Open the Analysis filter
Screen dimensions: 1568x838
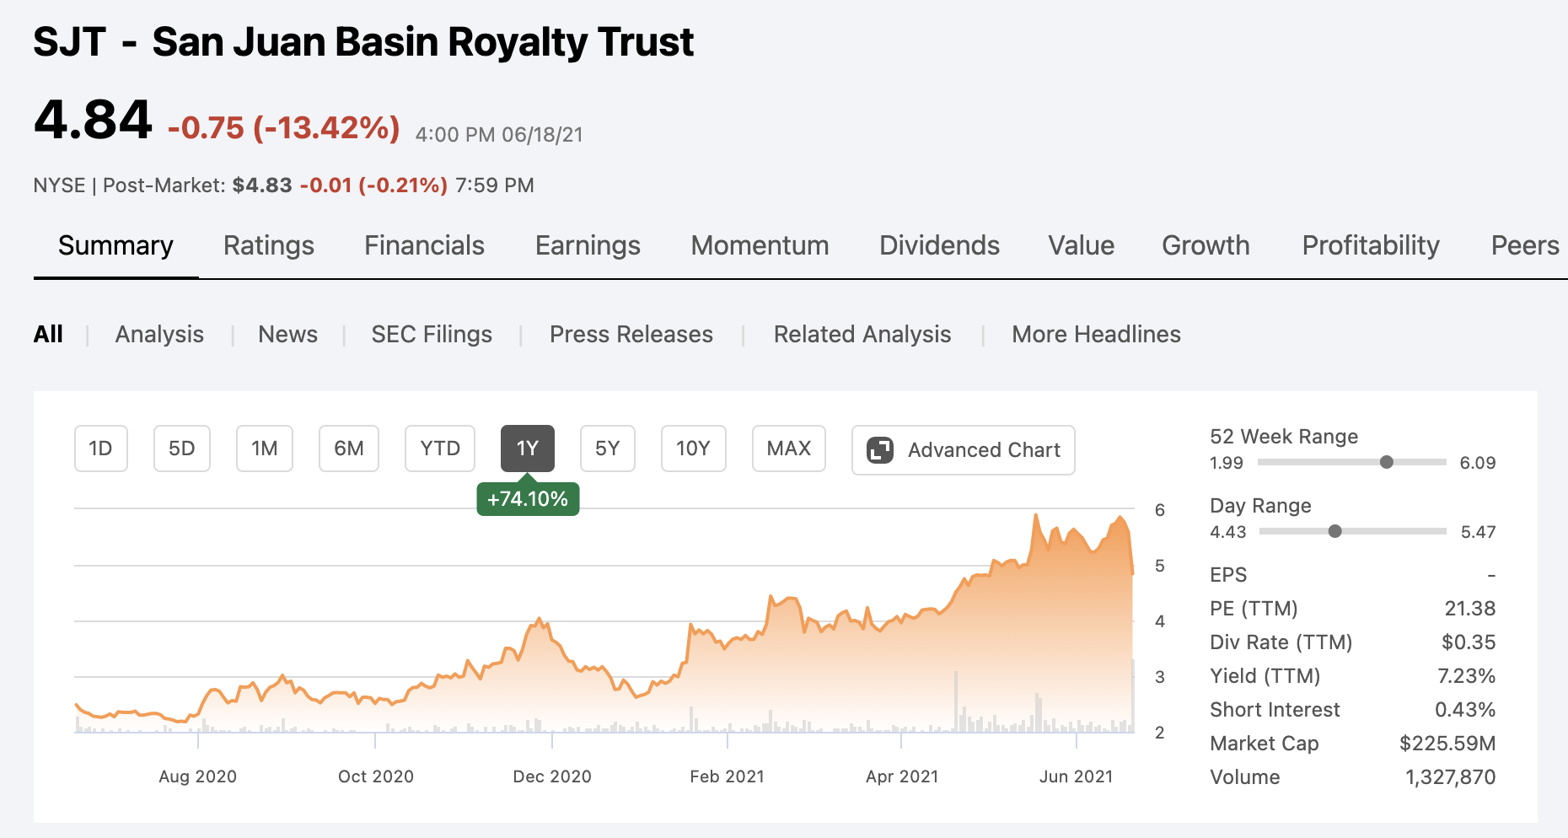159,334
